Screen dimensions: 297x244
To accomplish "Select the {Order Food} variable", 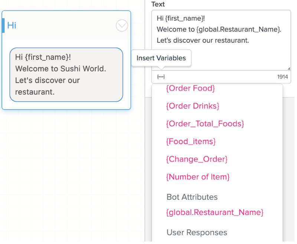I will coord(190,88).
